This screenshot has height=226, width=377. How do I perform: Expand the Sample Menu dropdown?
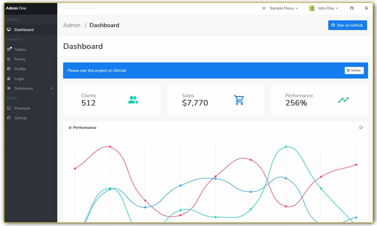282,8
